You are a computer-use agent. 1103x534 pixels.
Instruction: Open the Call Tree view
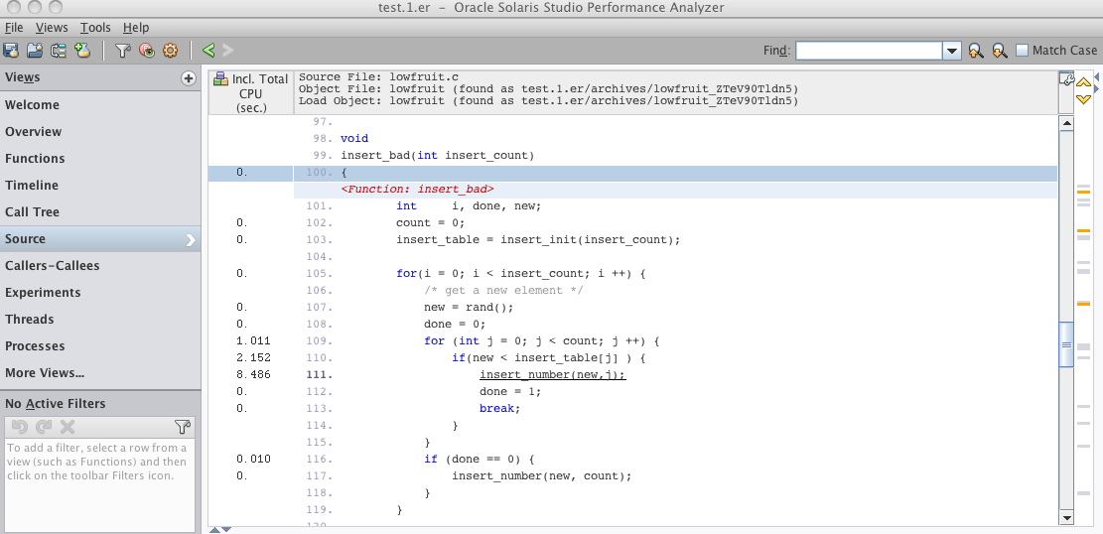100,211
